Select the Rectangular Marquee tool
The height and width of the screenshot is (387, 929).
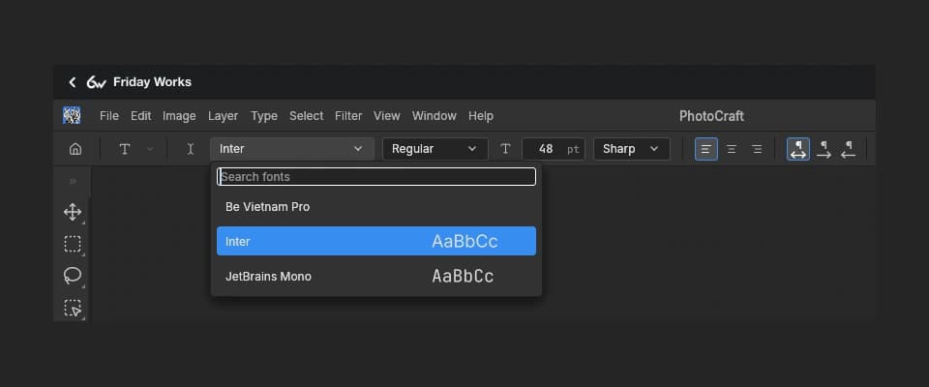pyautogui.click(x=73, y=244)
